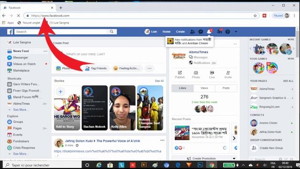Open Luie Sangma profile in left sidebar
This screenshot has width=300, height=169.
tap(19, 42)
